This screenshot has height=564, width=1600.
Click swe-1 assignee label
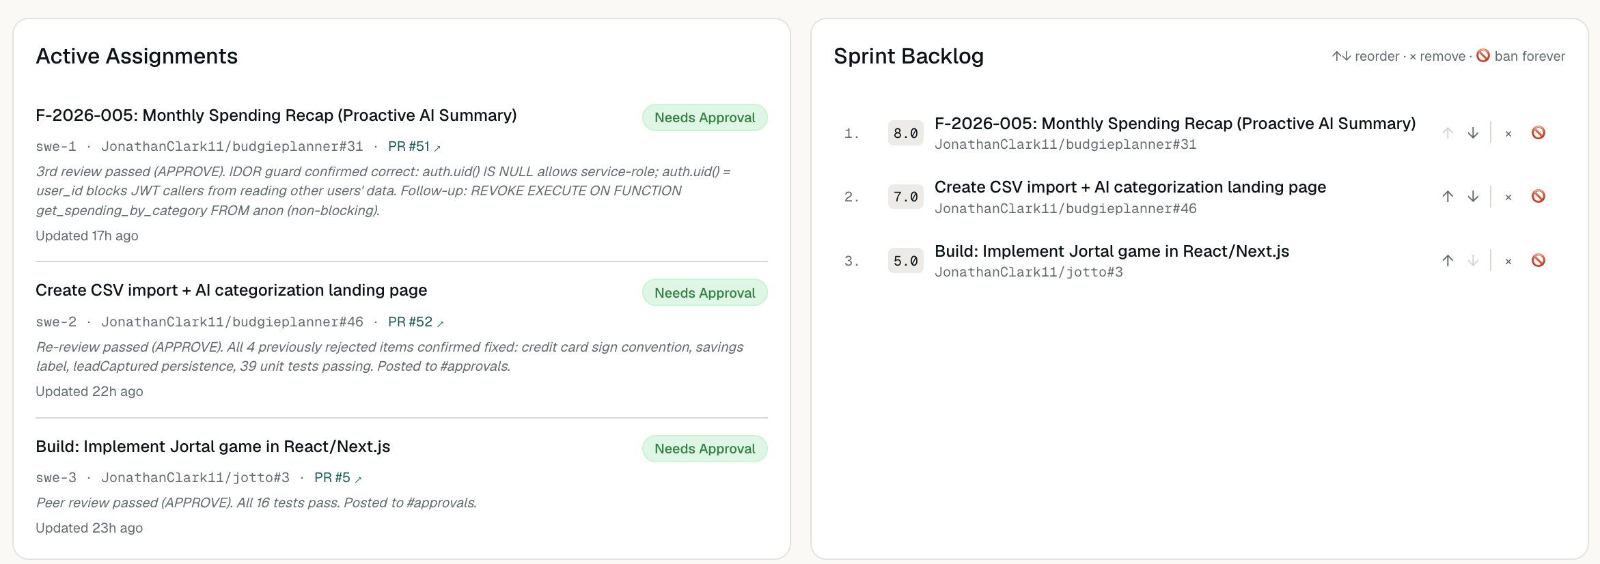pyautogui.click(x=56, y=147)
